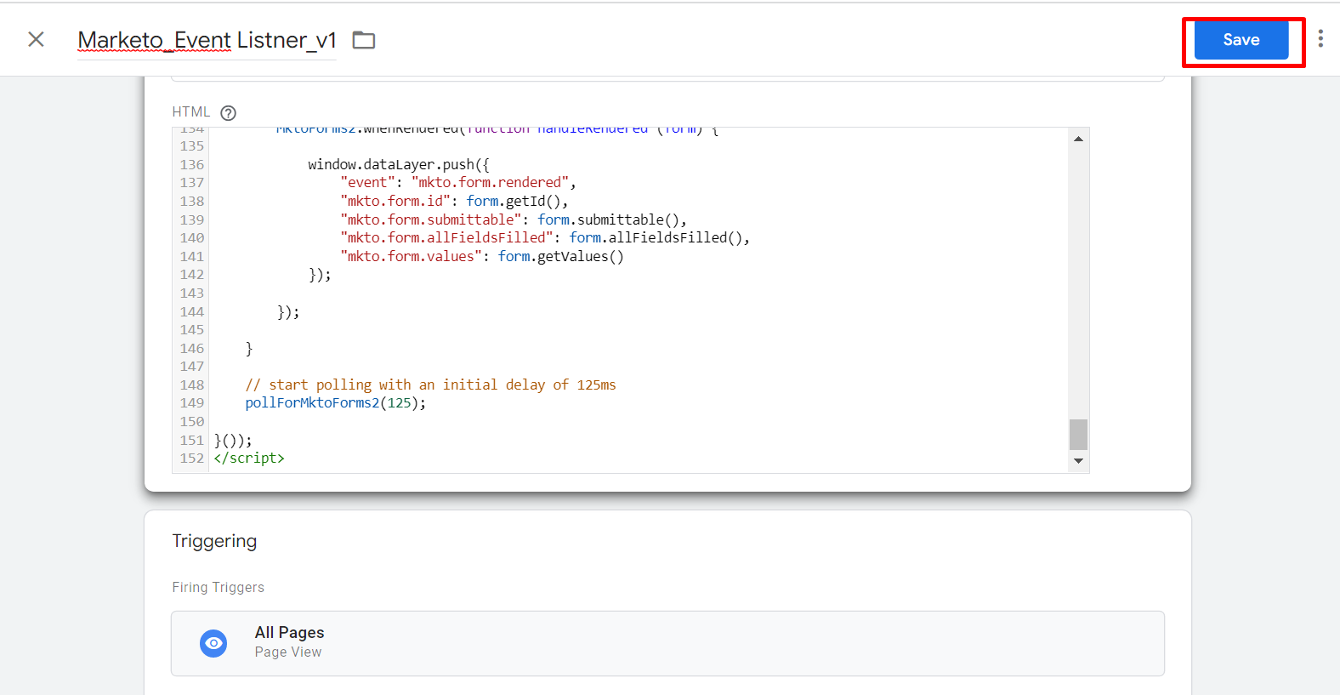Click the }()); line at 151
The height and width of the screenshot is (695, 1340).
(232, 440)
